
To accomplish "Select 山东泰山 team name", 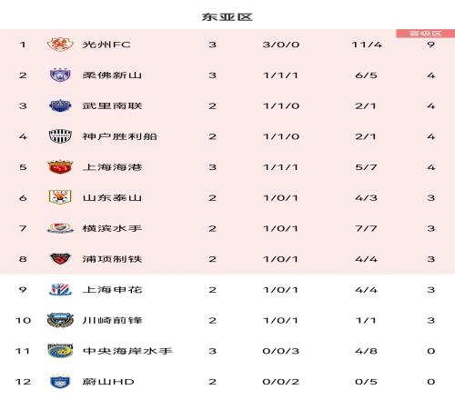I will point(112,197).
